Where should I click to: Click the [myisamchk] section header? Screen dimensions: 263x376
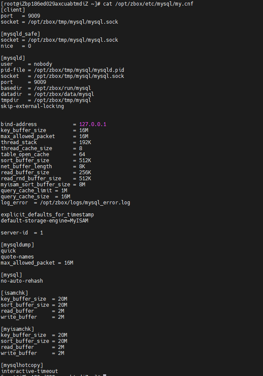point(17,329)
